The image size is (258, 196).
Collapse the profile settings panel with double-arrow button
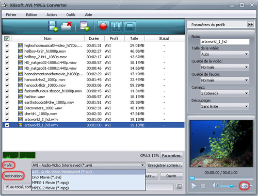(x=250, y=24)
